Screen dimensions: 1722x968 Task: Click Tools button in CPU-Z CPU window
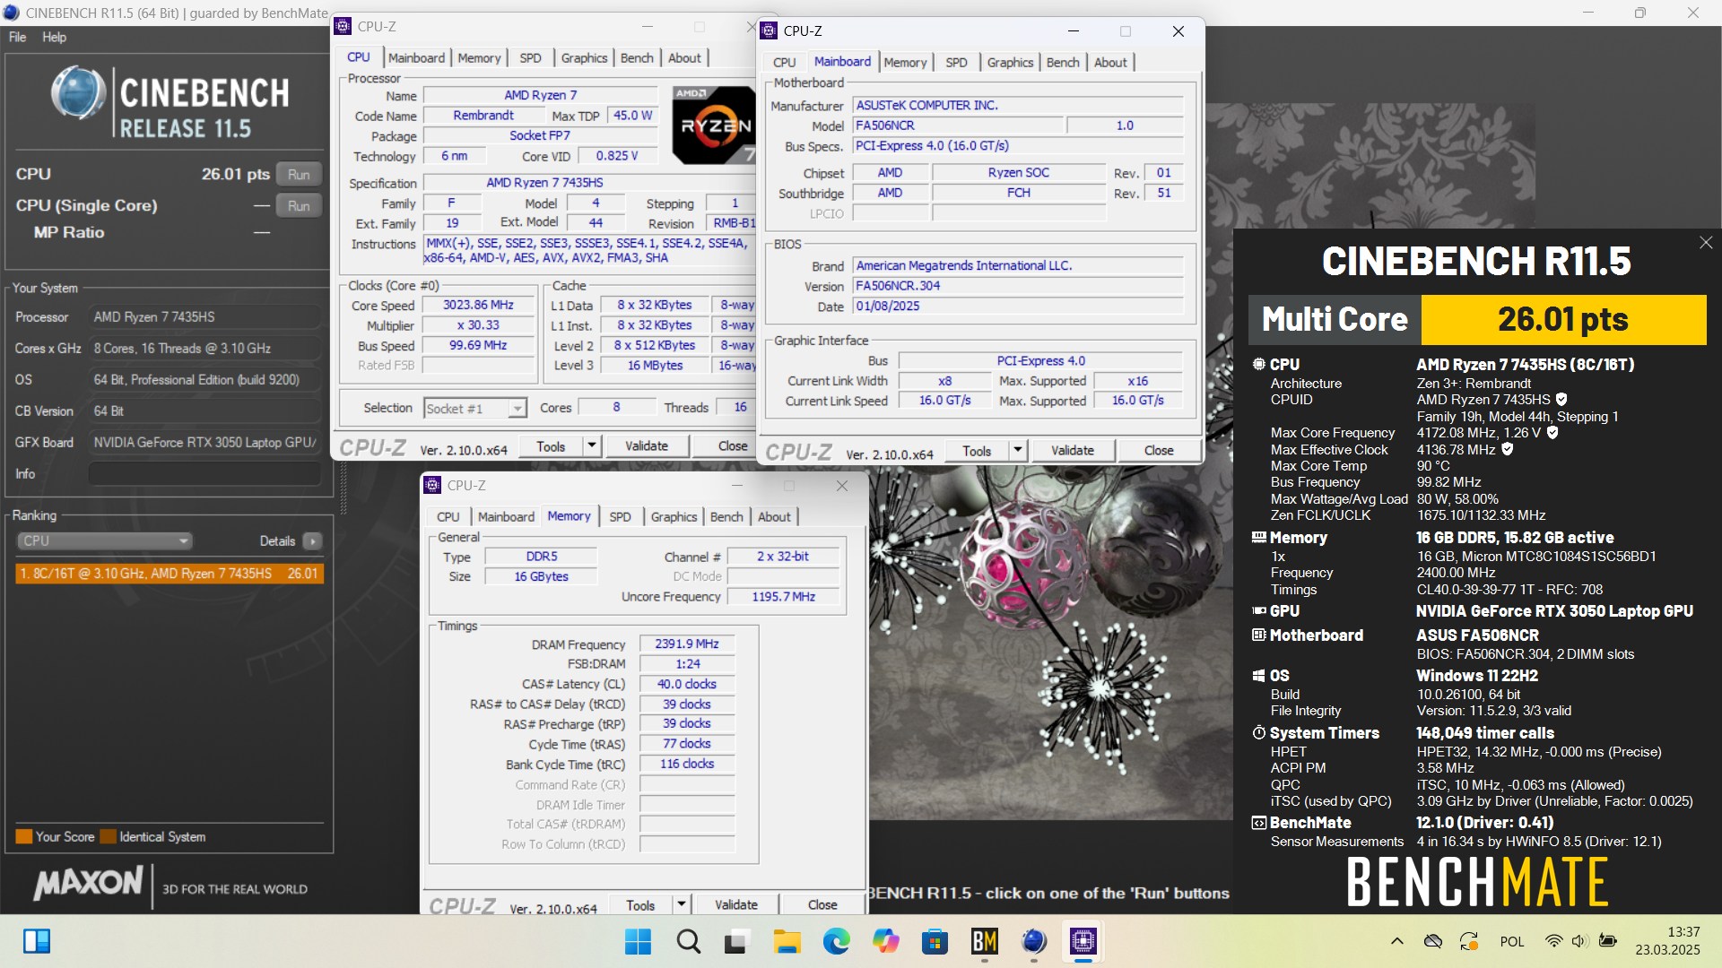[x=551, y=445]
